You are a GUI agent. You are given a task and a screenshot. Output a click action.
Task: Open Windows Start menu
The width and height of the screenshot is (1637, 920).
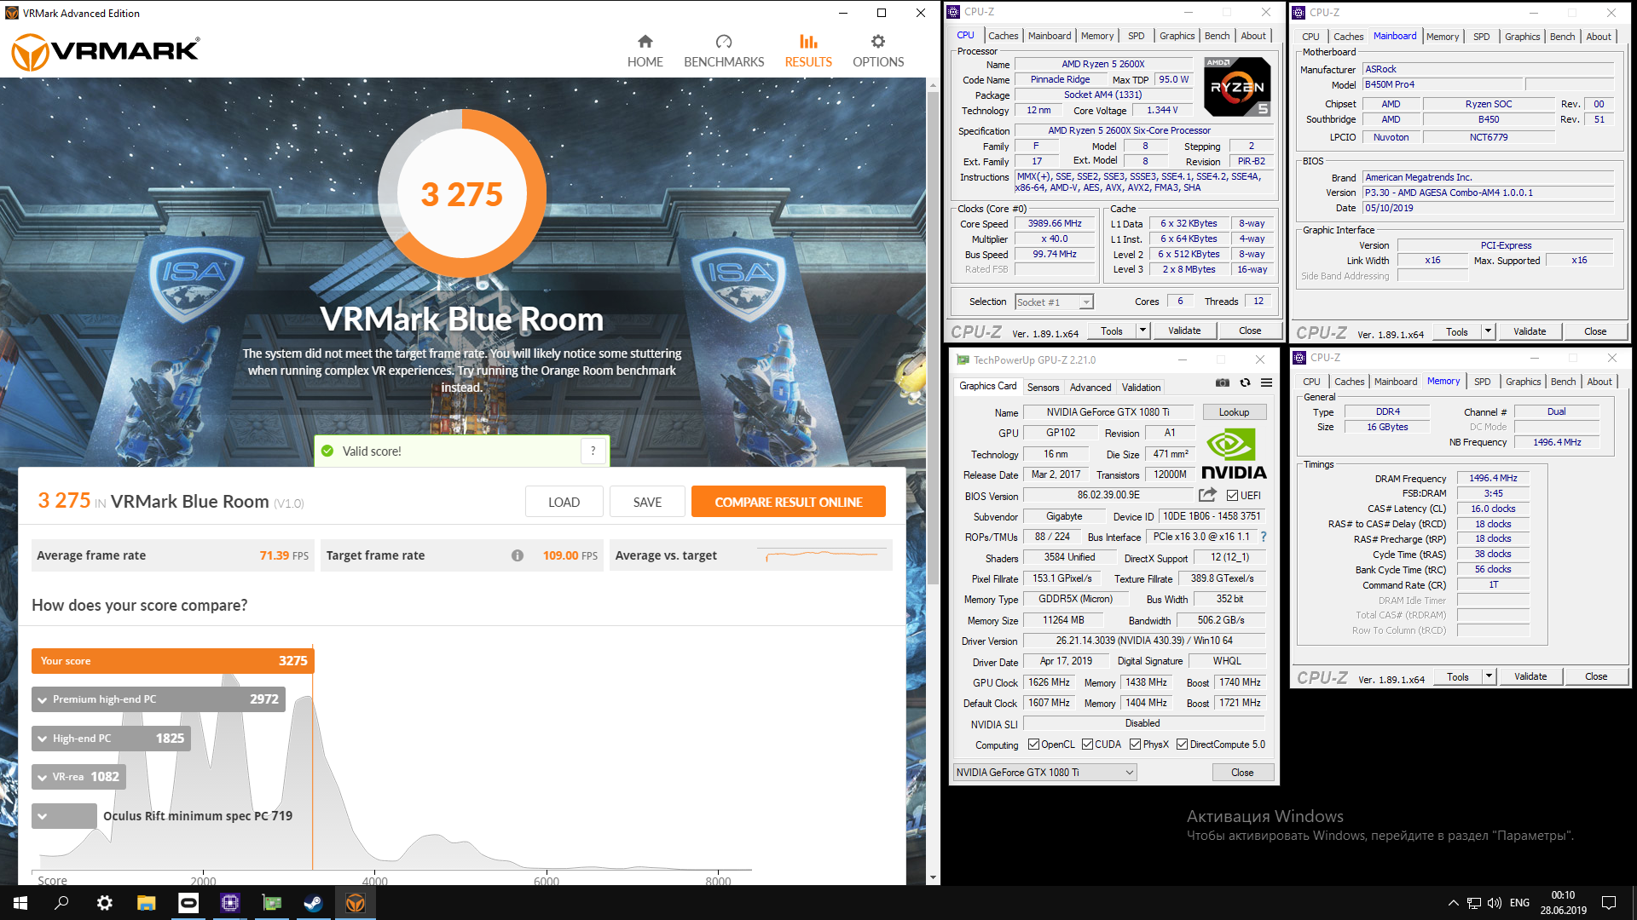[20, 903]
